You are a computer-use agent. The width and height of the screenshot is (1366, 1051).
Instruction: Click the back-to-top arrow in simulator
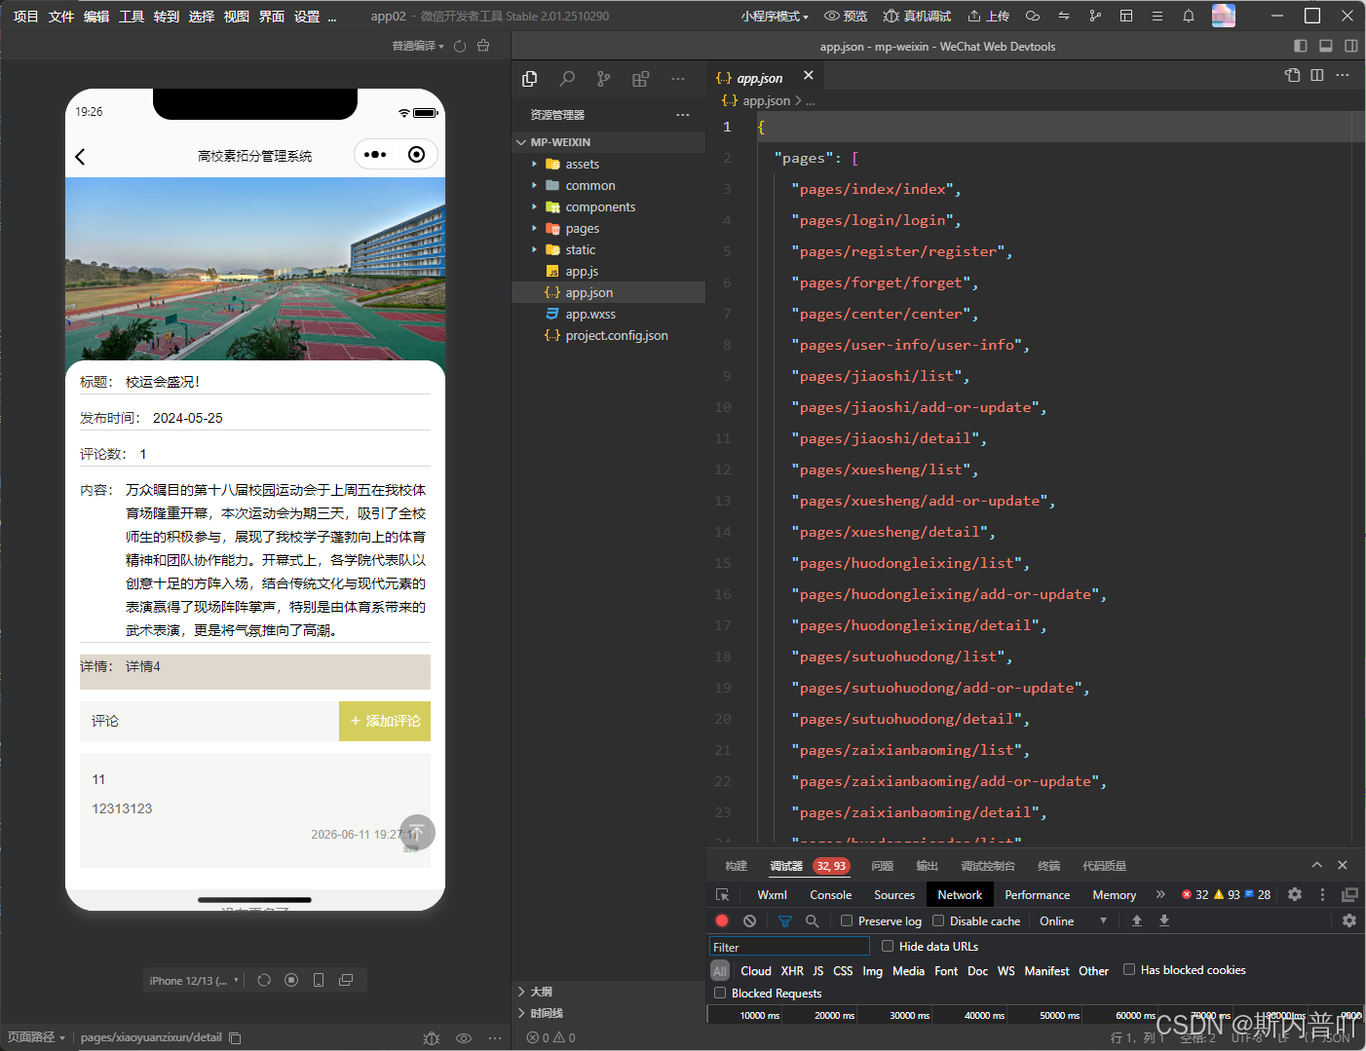(x=417, y=832)
